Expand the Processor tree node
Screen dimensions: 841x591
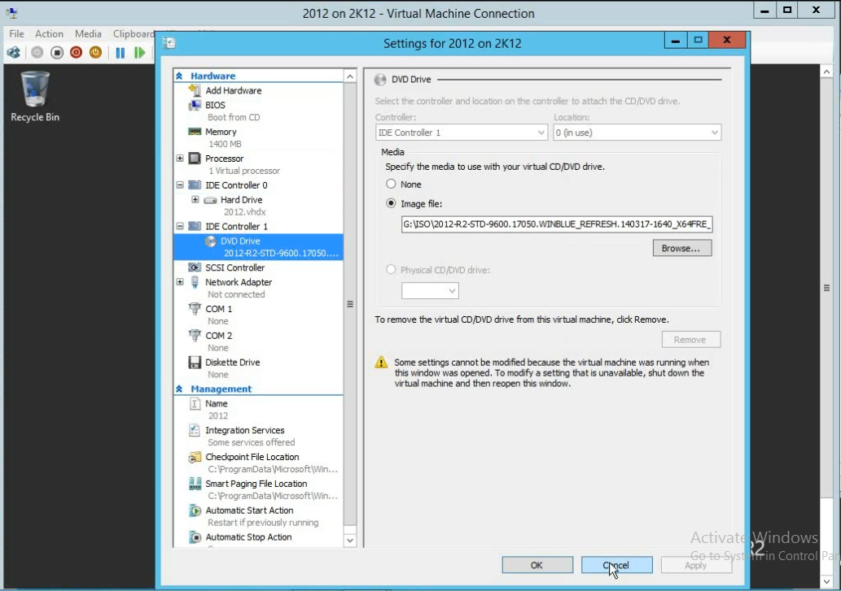pos(180,159)
